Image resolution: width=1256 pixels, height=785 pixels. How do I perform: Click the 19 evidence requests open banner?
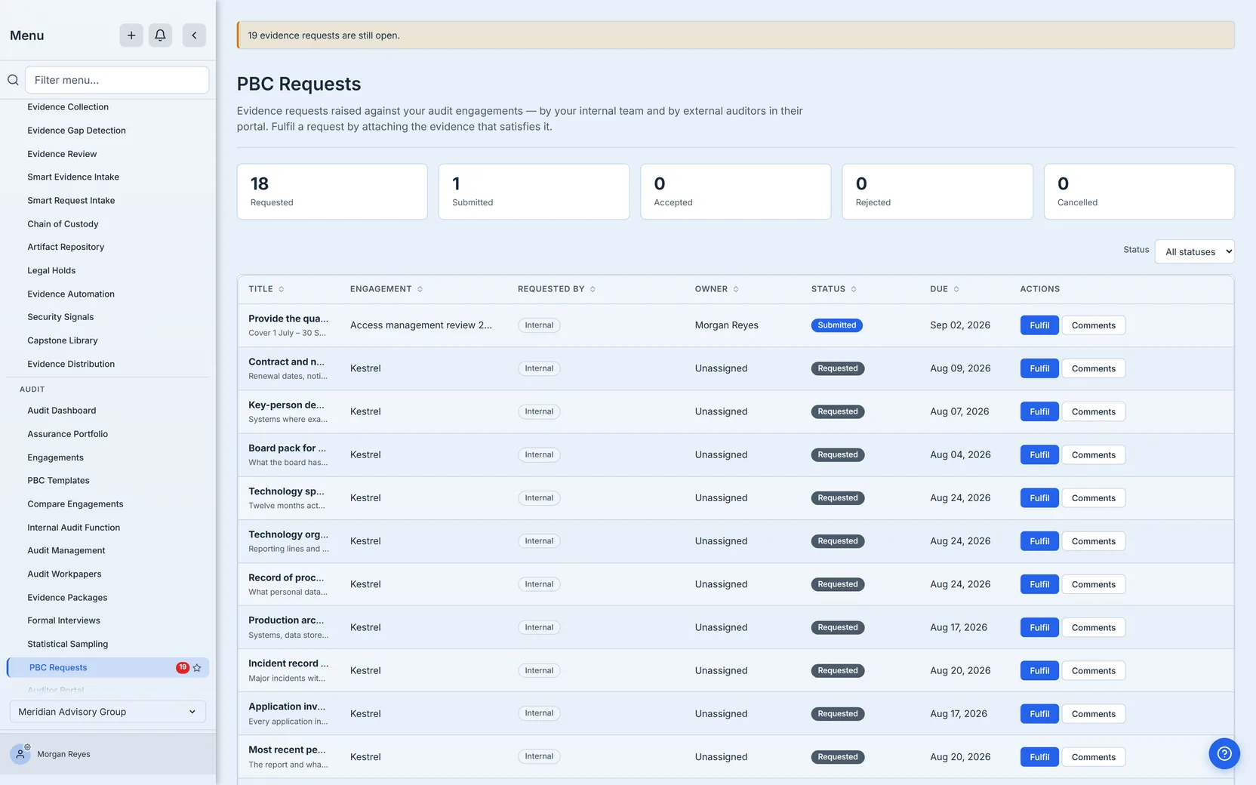click(x=736, y=35)
